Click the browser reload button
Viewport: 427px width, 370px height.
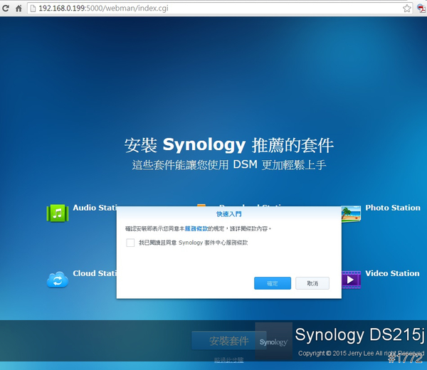[4, 9]
